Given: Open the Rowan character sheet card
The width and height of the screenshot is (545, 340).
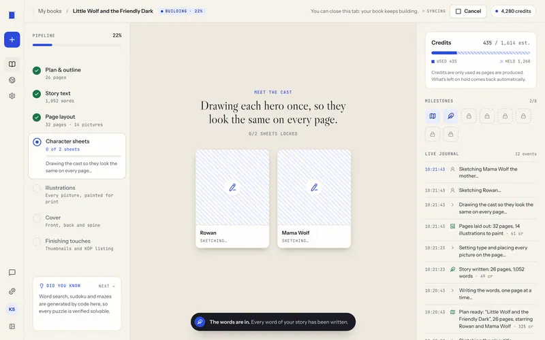Looking at the screenshot, I should click(x=232, y=199).
